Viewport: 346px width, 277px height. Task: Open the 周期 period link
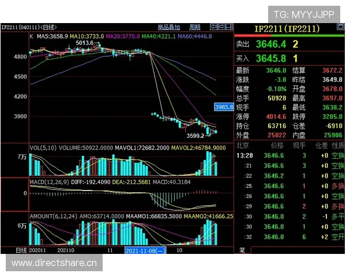pos(195,27)
